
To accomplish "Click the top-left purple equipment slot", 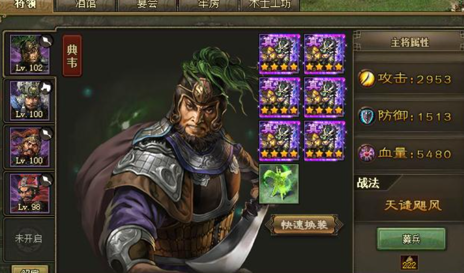I will coord(280,54).
